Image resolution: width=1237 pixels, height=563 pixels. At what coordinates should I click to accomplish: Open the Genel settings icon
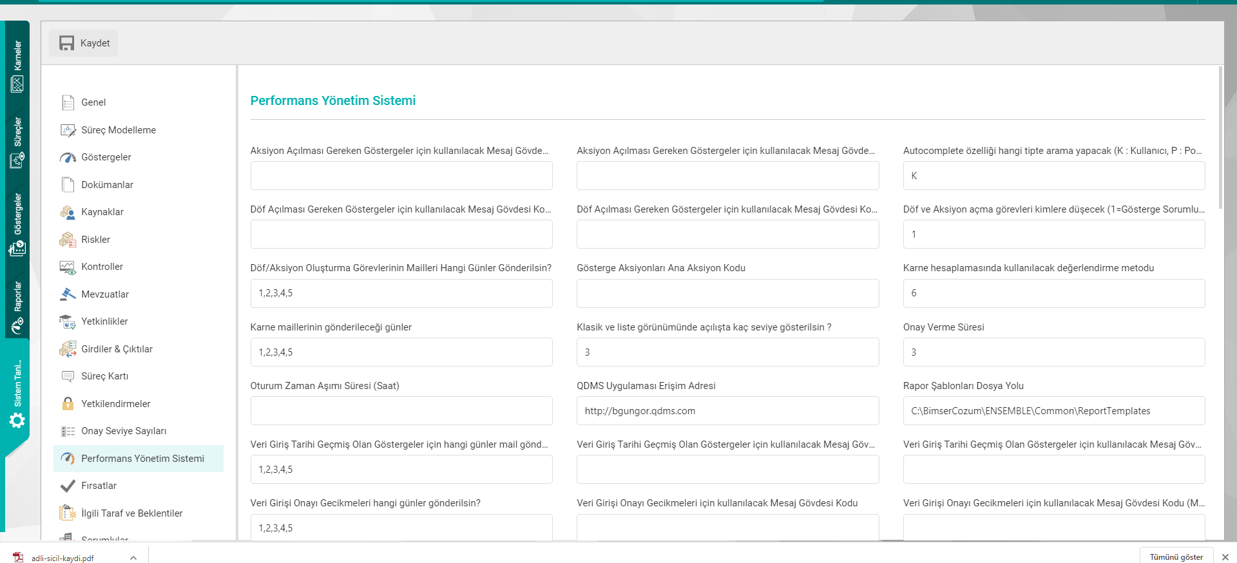(68, 102)
